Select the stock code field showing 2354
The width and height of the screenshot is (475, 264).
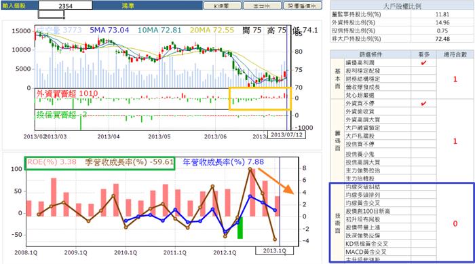point(65,5)
